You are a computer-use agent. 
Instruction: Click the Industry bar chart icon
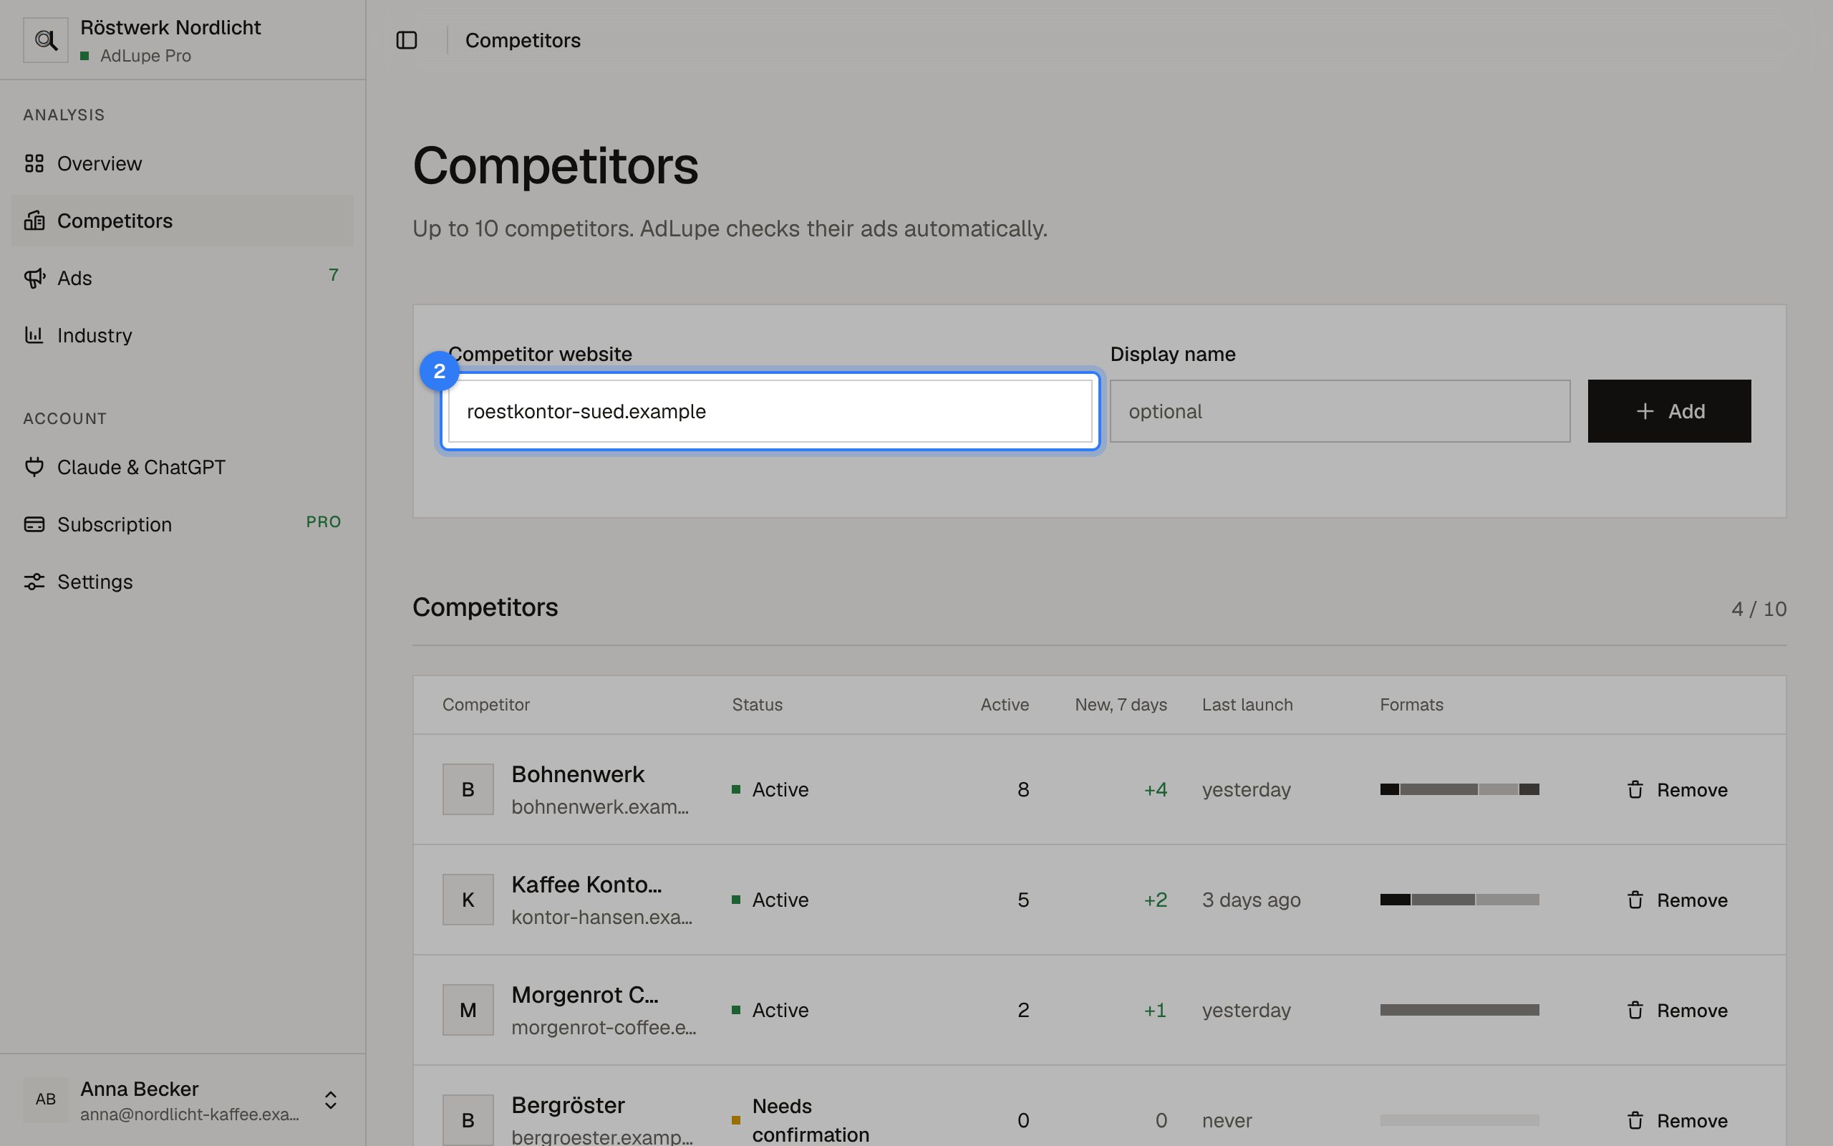click(34, 335)
